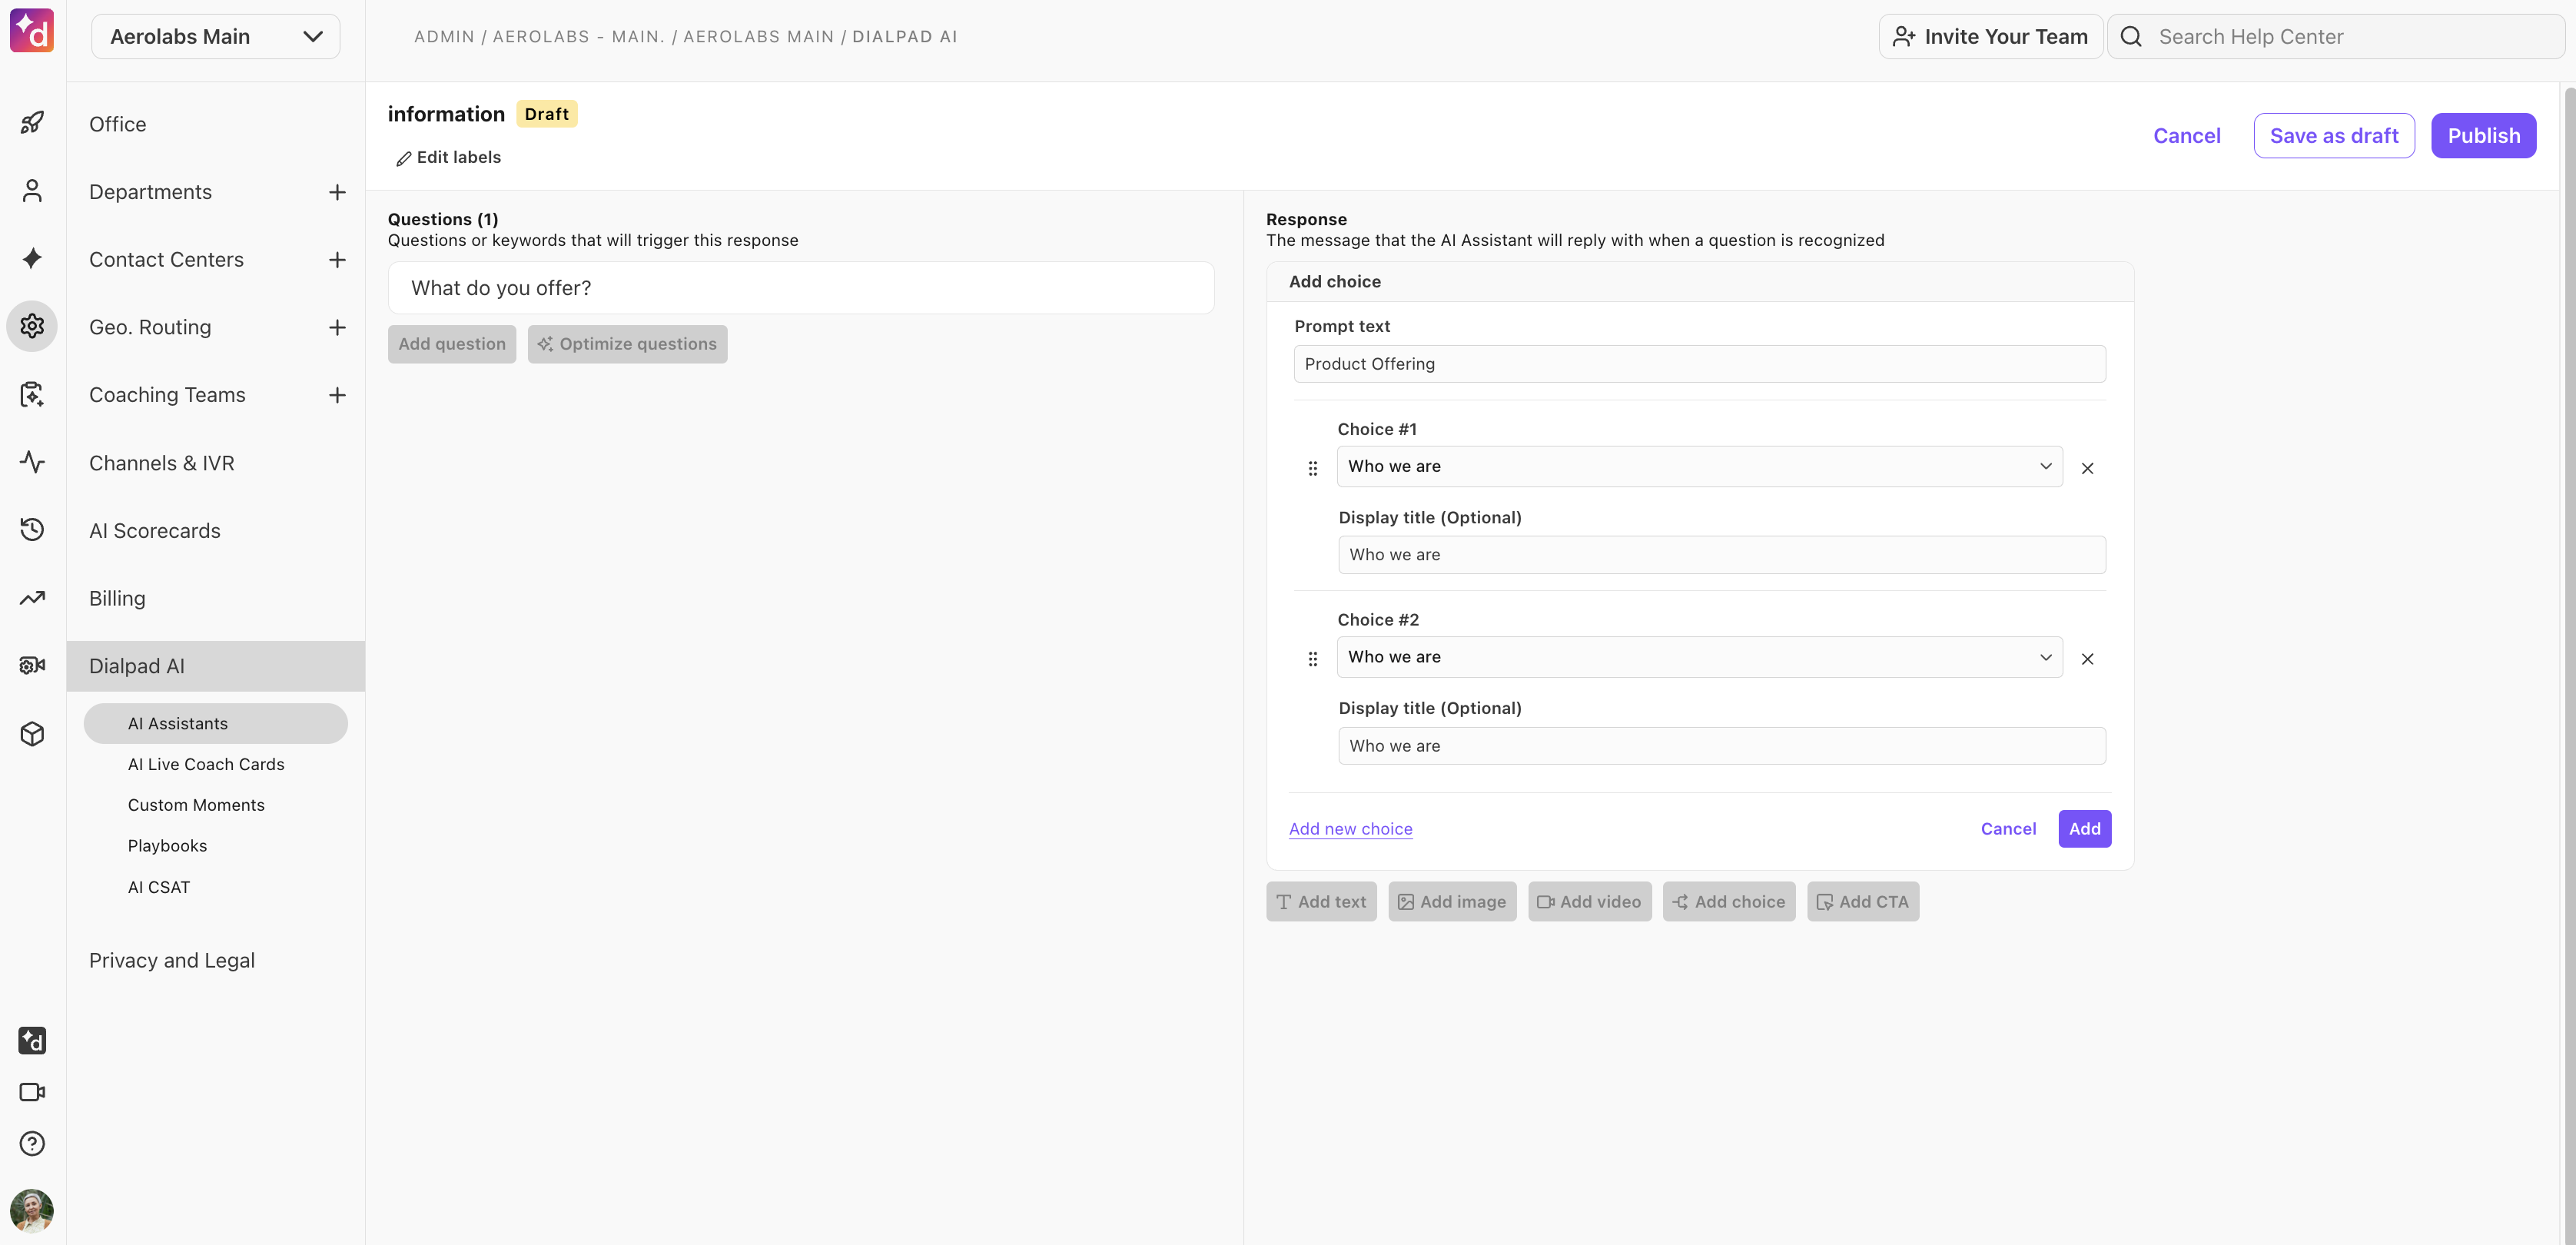Add a contact center with plus icon
The width and height of the screenshot is (2576, 1245).
(337, 260)
